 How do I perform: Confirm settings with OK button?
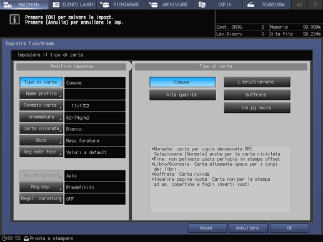click(289, 228)
